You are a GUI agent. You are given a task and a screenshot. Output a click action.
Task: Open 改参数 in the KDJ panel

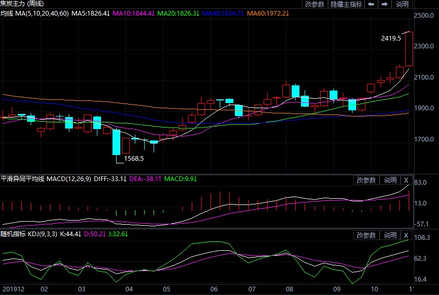pyautogui.click(x=366, y=235)
